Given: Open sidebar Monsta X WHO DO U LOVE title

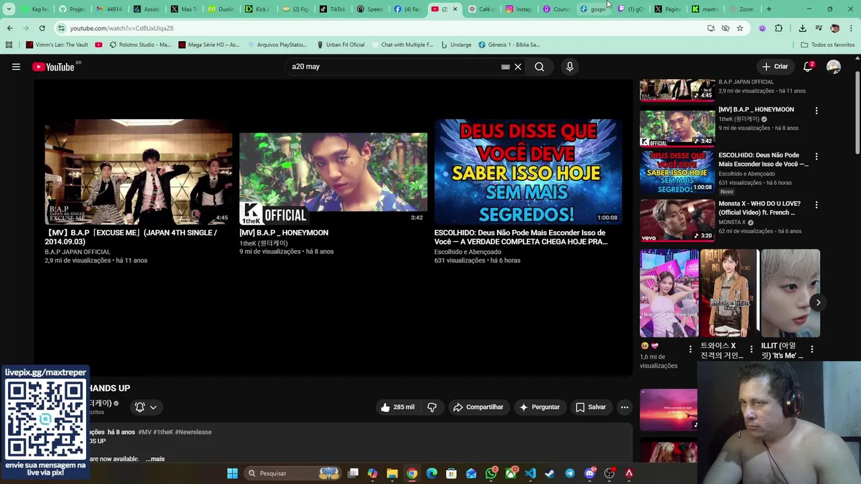Looking at the screenshot, I should point(759,208).
